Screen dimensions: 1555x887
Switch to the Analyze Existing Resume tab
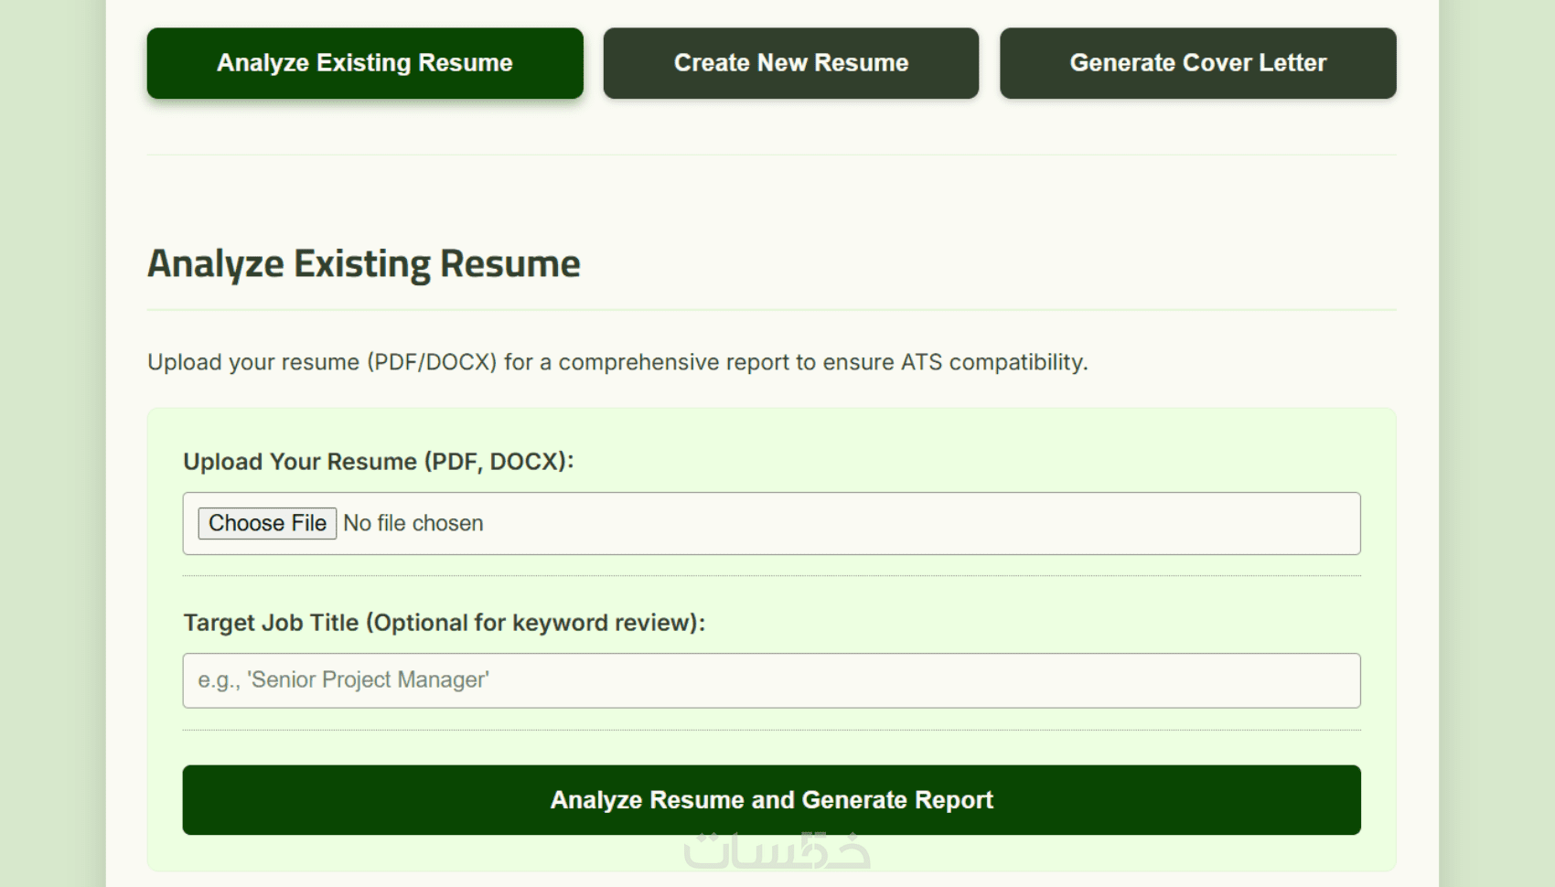364,63
